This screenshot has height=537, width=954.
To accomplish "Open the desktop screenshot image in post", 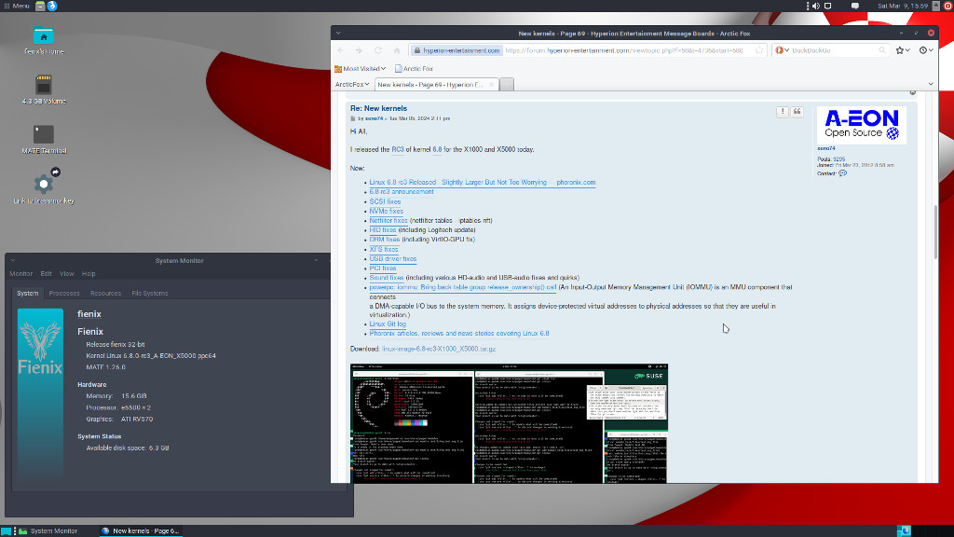I will click(509, 424).
